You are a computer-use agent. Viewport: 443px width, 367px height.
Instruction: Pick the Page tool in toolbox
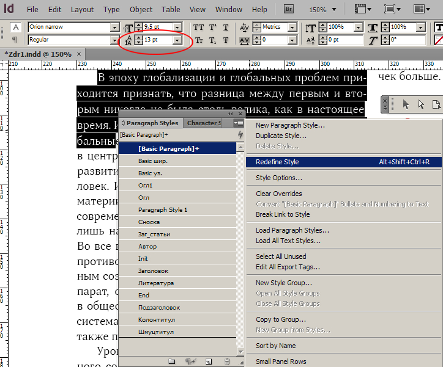436,104
